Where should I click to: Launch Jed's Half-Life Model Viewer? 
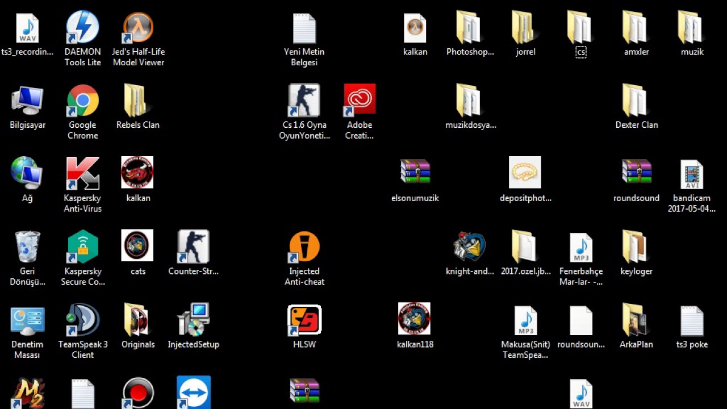coord(138,28)
